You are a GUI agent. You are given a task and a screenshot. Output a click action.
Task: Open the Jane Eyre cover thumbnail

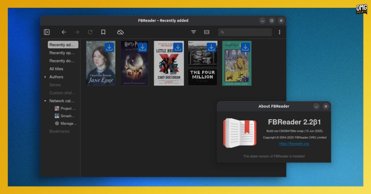pos(101,63)
